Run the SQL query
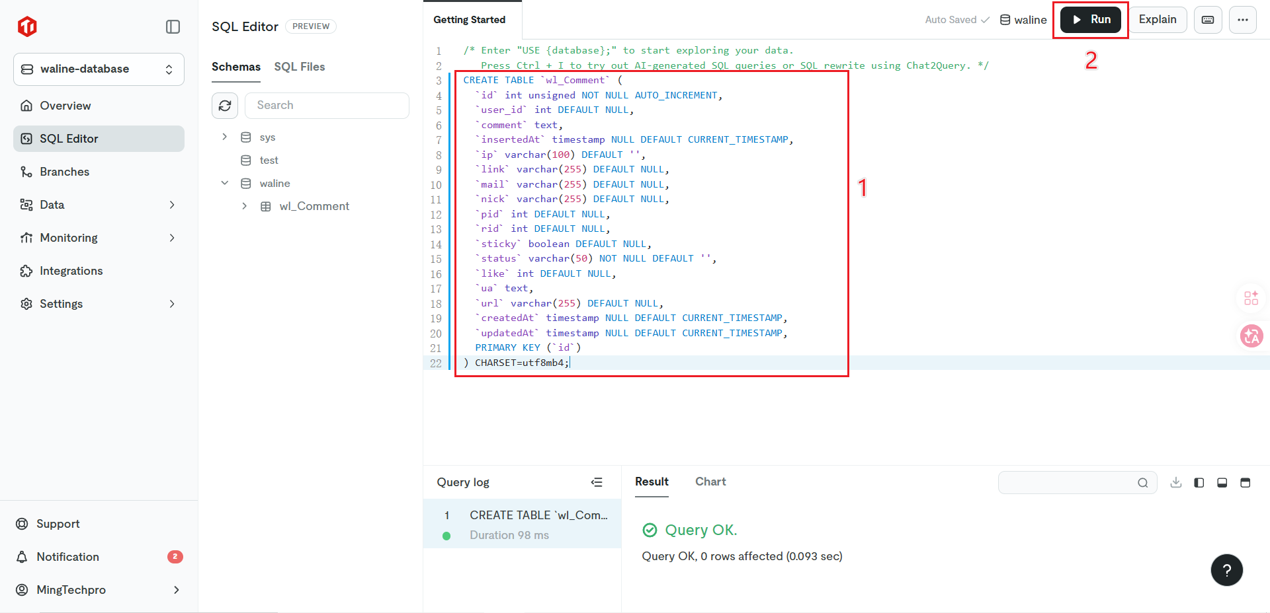This screenshot has width=1270, height=613. 1091,20
